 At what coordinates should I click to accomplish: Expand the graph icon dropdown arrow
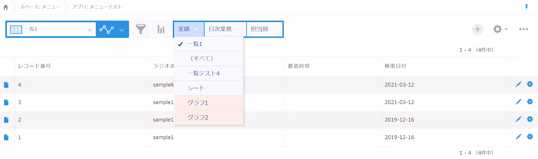(x=121, y=30)
